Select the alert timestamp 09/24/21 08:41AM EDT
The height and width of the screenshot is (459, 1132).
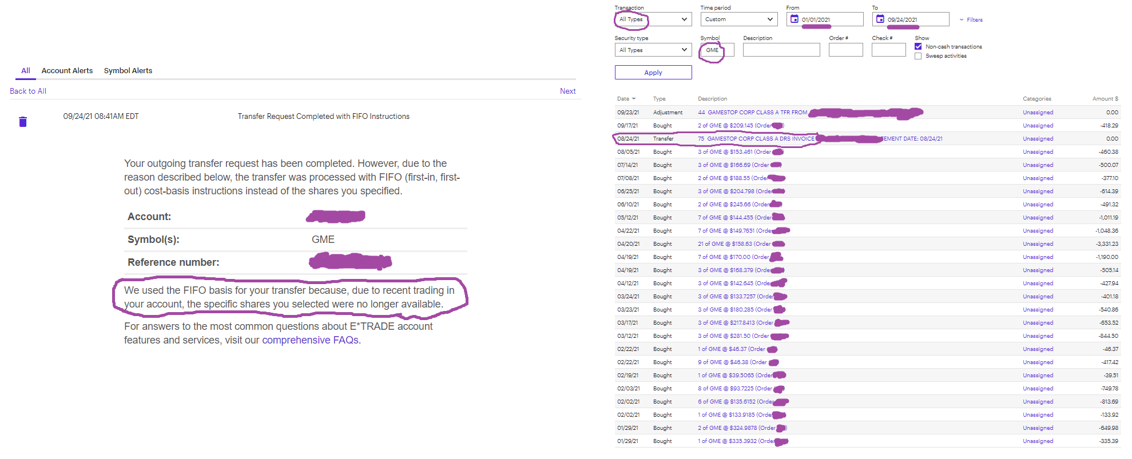(x=101, y=116)
